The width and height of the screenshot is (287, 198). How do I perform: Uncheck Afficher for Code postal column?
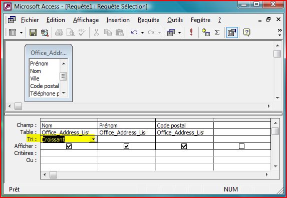(x=184, y=146)
